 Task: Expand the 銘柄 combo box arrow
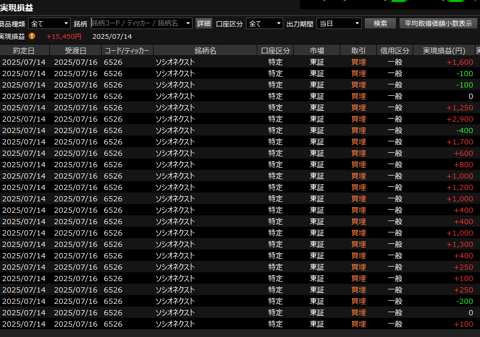[x=188, y=23]
